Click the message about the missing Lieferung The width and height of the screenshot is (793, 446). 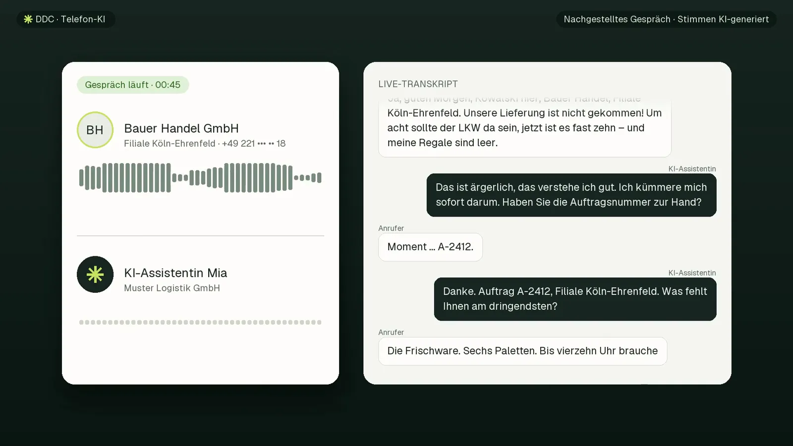tap(524, 127)
